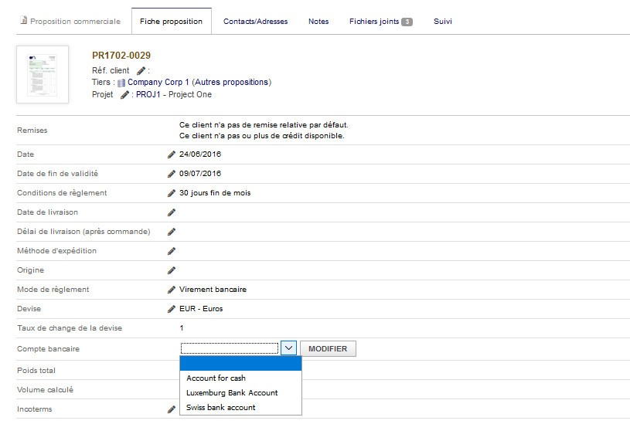630x424 pixels.
Task: Edit the Date field pencil icon
Action: coord(172,154)
